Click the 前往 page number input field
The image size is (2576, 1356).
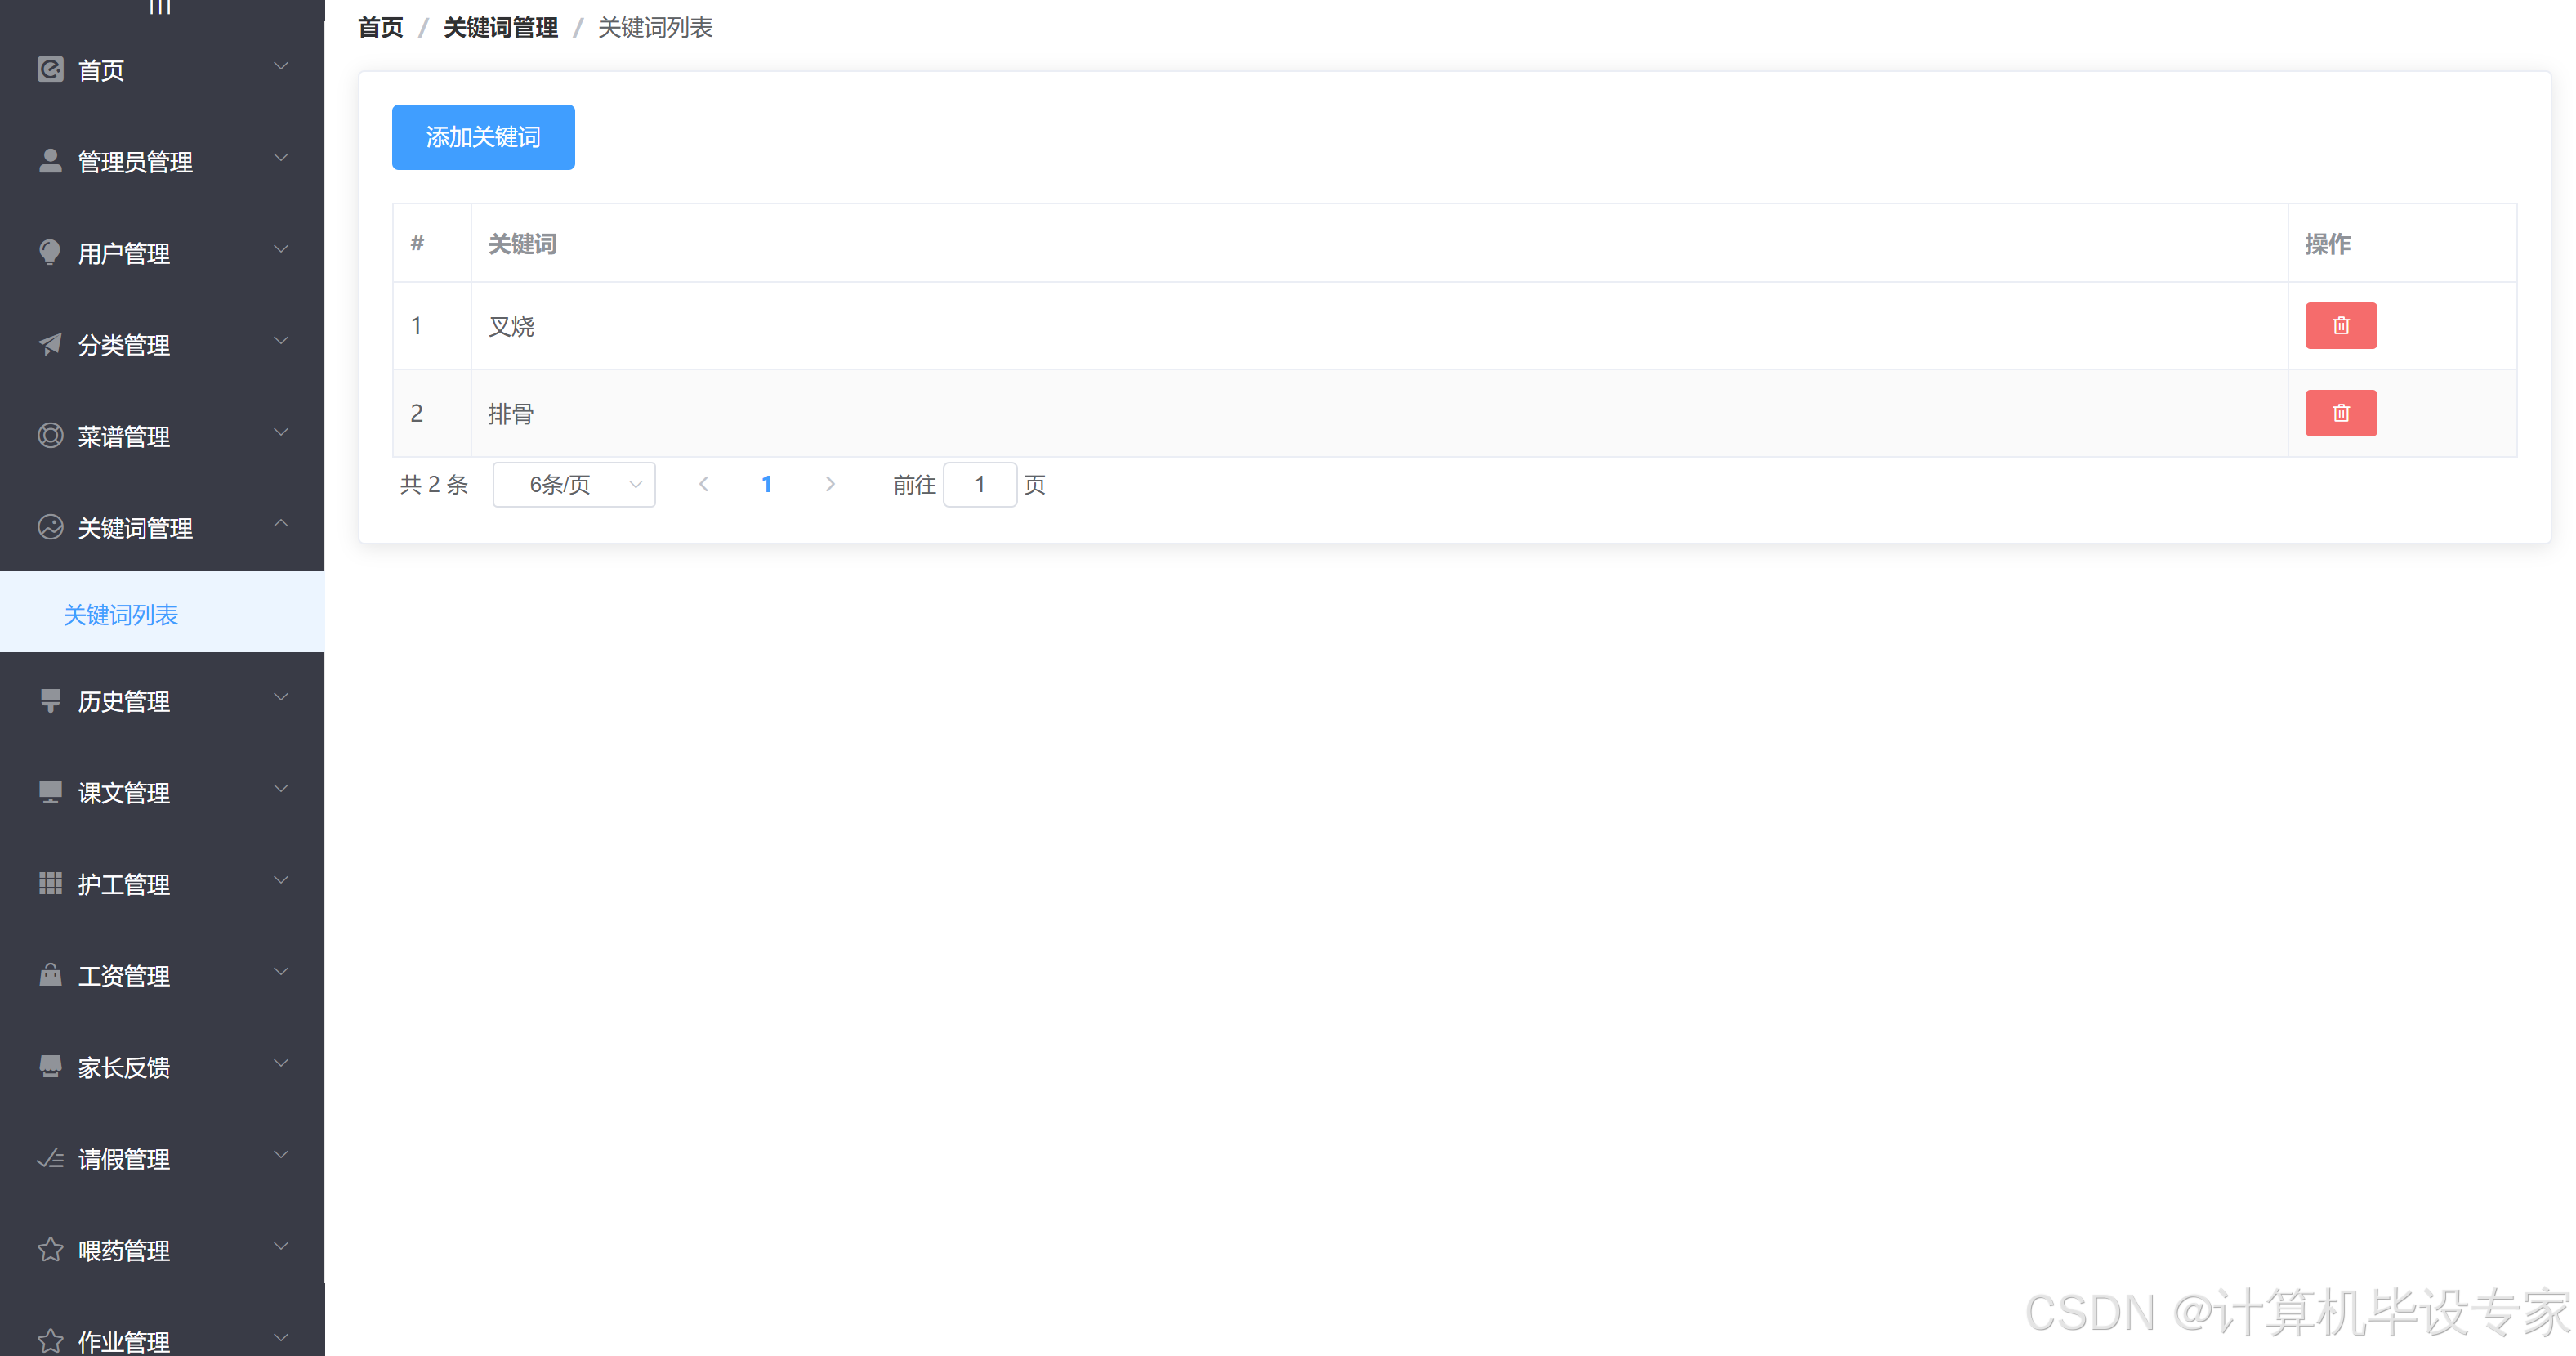click(979, 485)
